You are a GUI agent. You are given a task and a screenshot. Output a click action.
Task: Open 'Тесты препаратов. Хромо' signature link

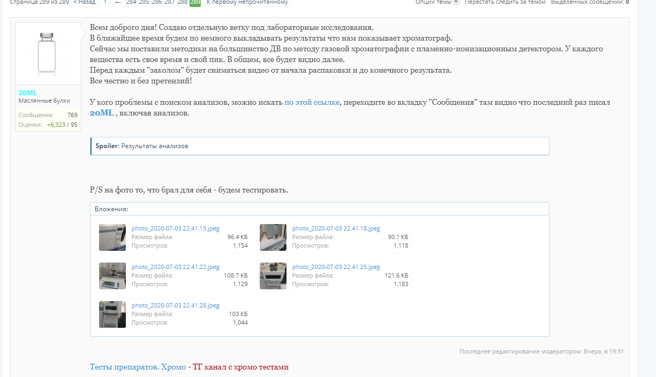pyautogui.click(x=138, y=367)
